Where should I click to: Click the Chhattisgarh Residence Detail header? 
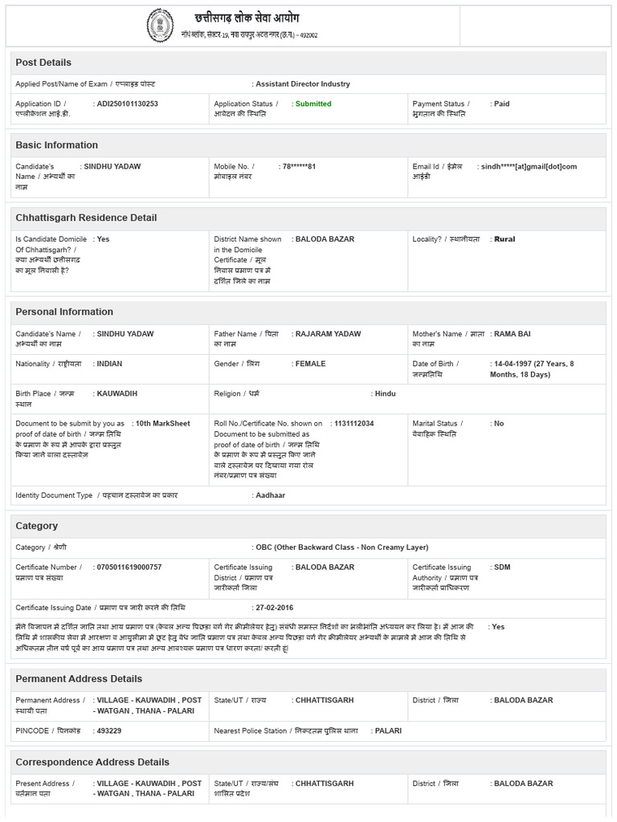[86, 218]
